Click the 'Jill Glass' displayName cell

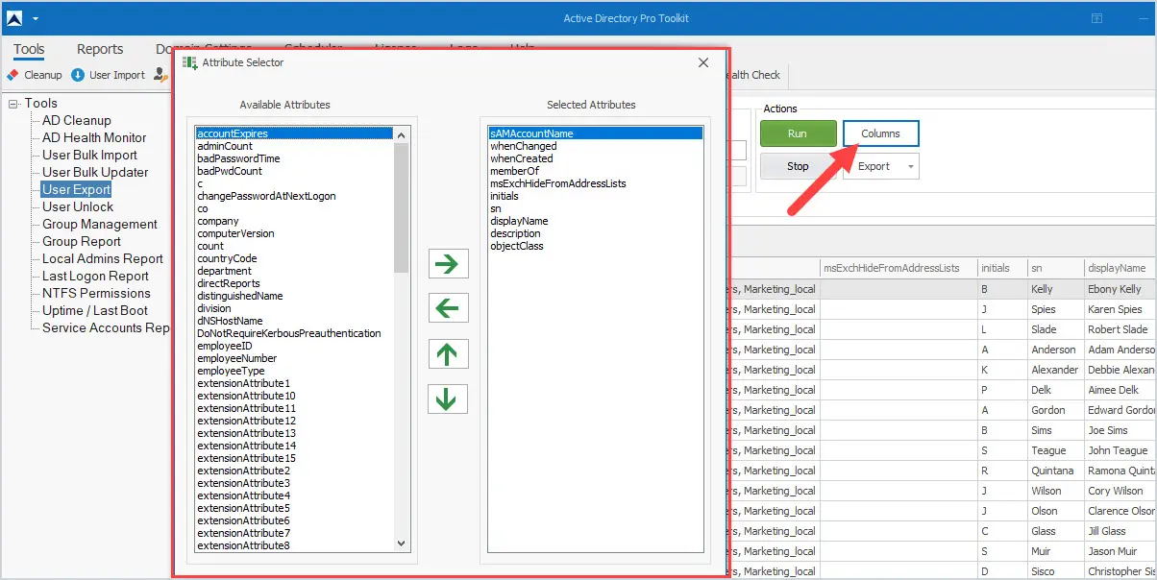pos(1120,531)
